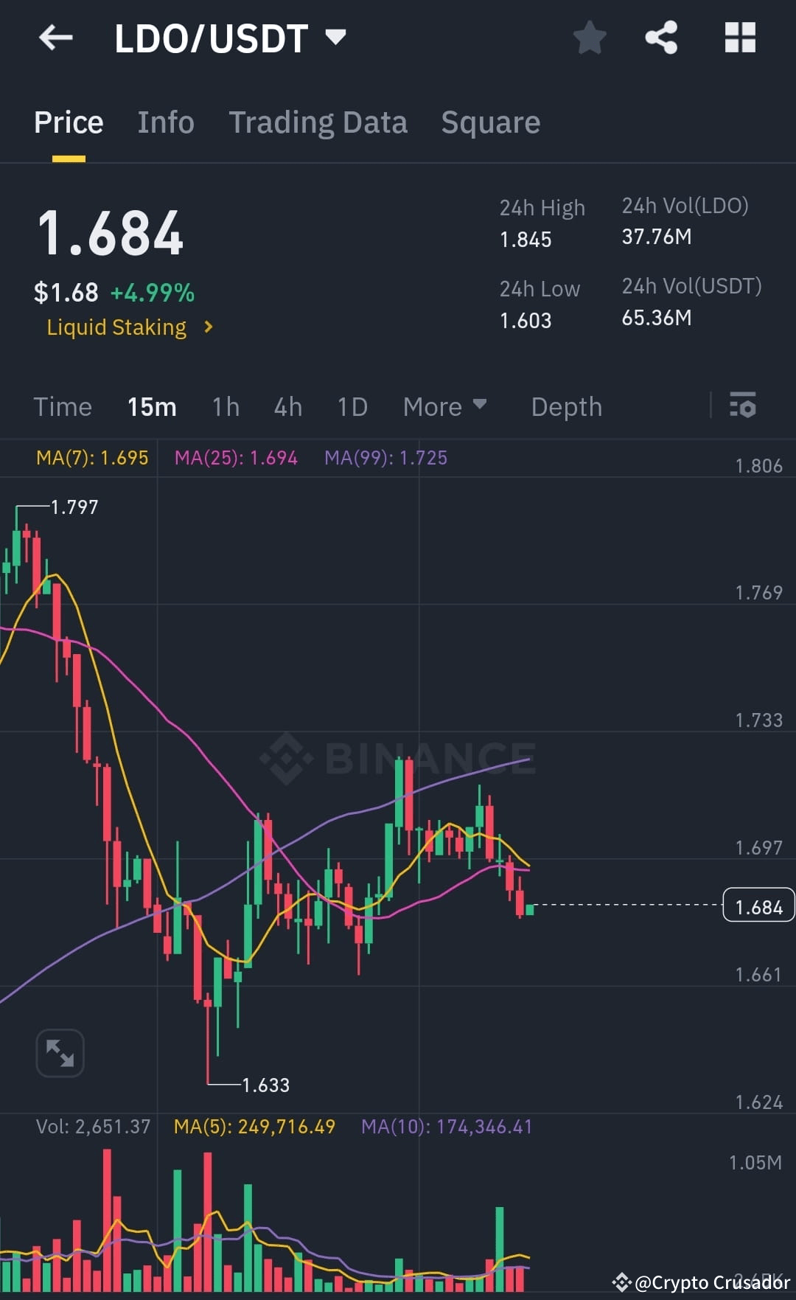
Task: Open the Info tab
Action: pyautogui.click(x=165, y=122)
